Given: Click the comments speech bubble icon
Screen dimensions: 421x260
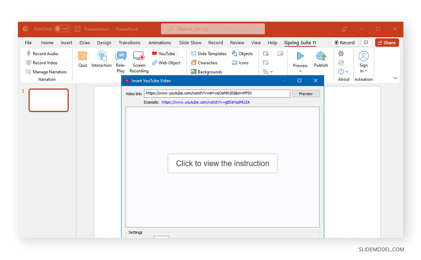Looking at the screenshot, I should (x=366, y=43).
